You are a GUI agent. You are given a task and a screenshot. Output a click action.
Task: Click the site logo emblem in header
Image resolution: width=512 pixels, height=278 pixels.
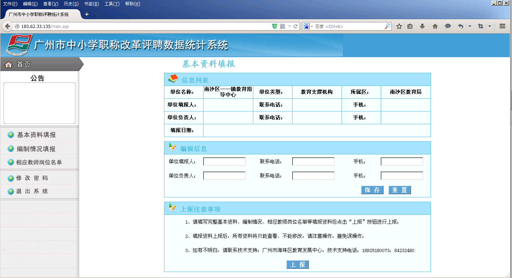coord(19,45)
